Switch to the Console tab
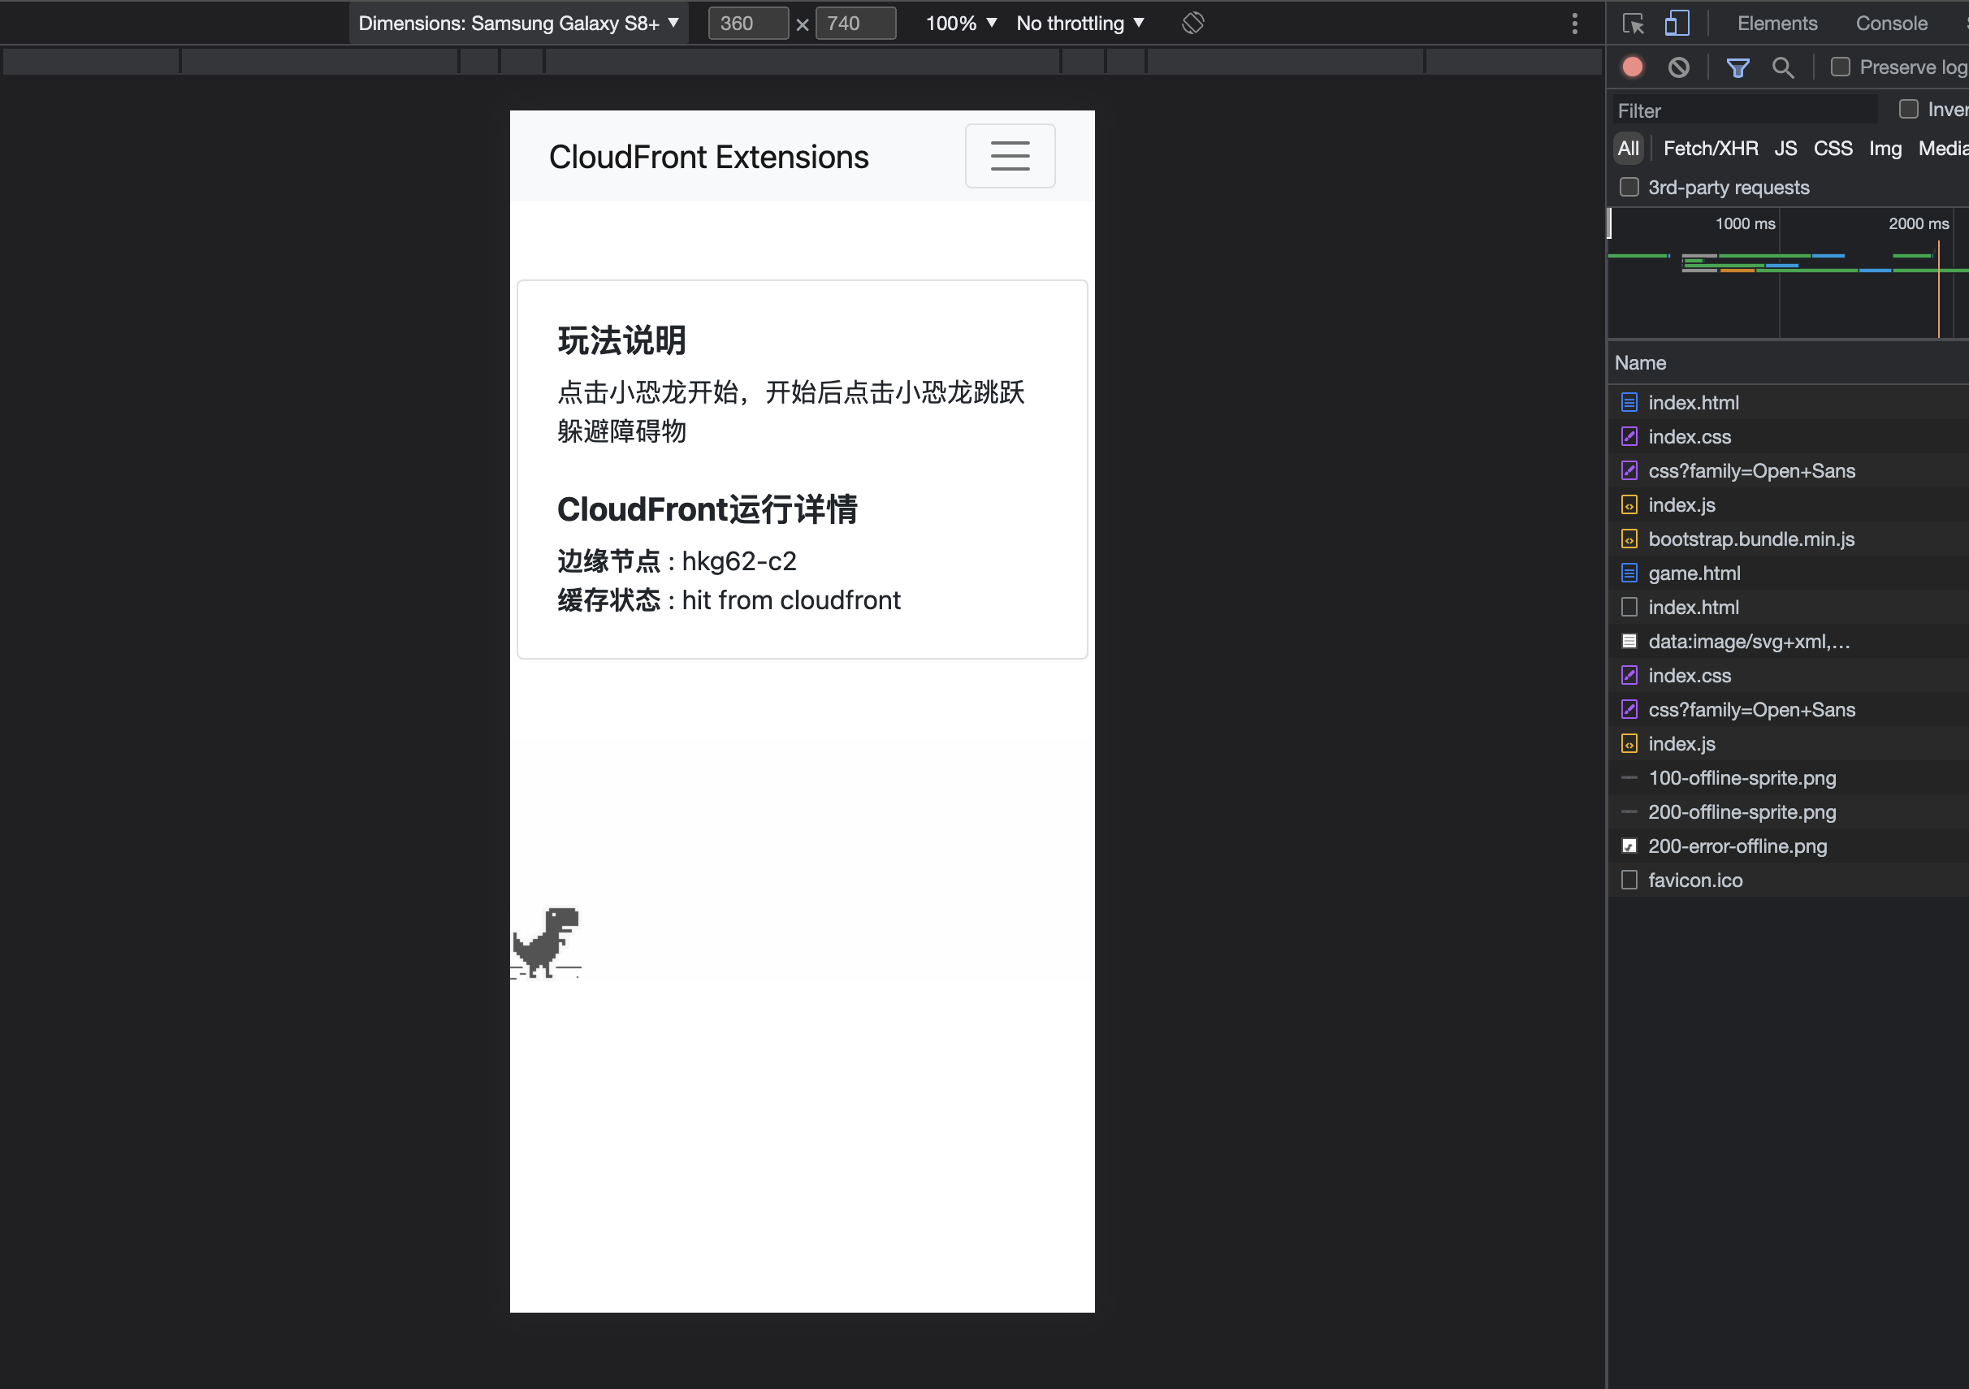Viewport: 1969px width, 1389px height. pyautogui.click(x=1891, y=23)
